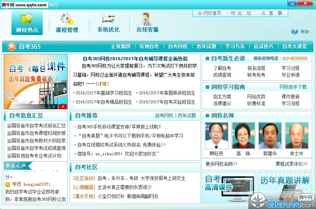Open 全国各省市自考教材大纲目录
316x209 pixels.
tap(36, 141)
